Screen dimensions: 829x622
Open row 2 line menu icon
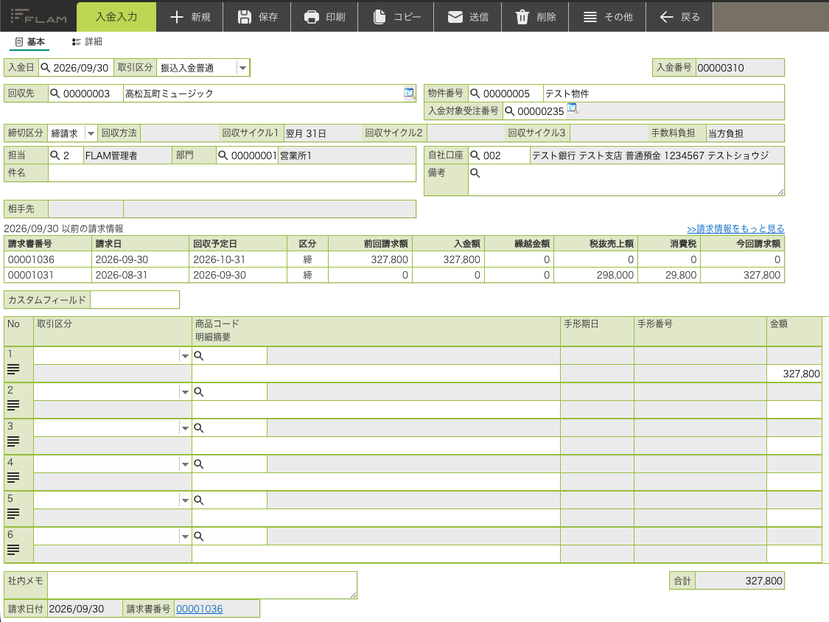click(13, 405)
